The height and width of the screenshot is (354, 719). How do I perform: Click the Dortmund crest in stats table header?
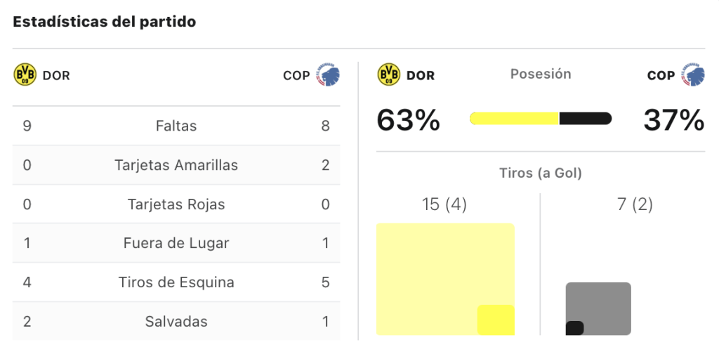click(x=25, y=74)
